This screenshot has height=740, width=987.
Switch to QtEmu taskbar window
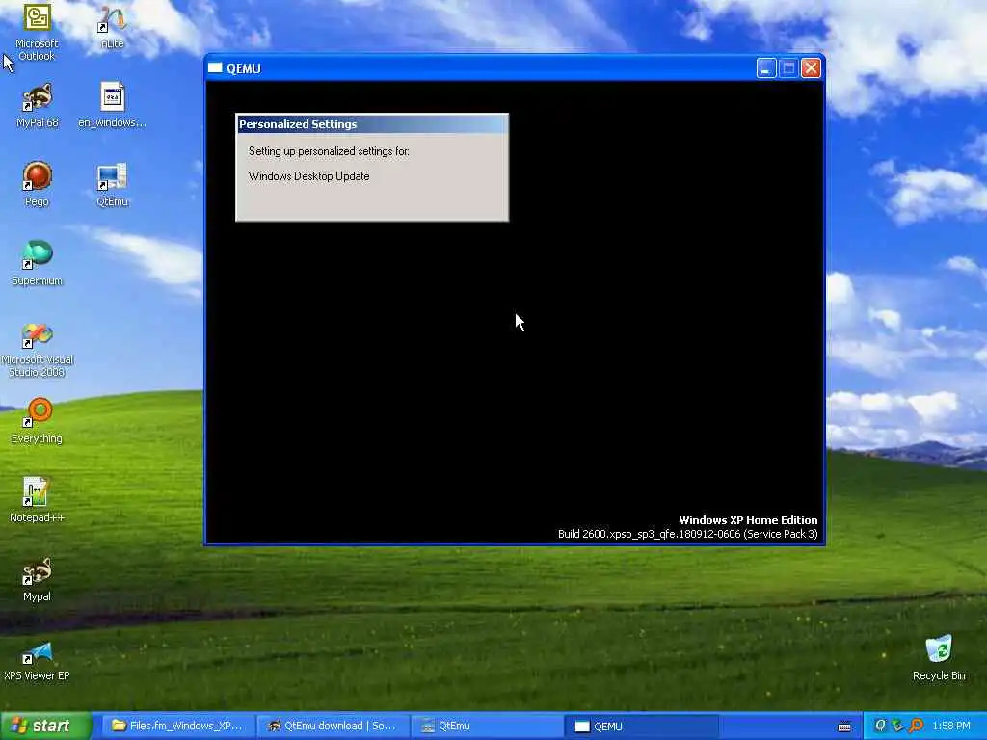point(488,727)
